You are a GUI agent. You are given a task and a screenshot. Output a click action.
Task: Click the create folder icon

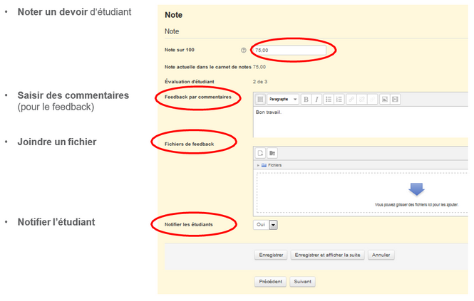coord(272,153)
